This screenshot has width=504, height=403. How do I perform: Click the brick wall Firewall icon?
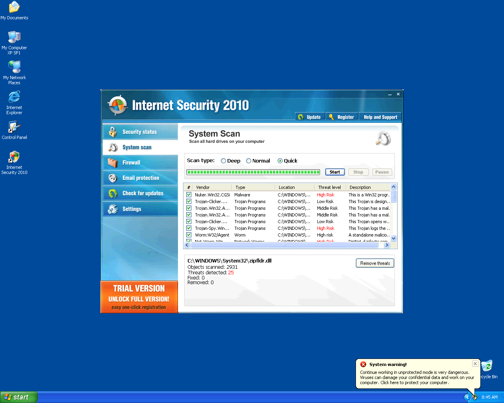coord(113,163)
